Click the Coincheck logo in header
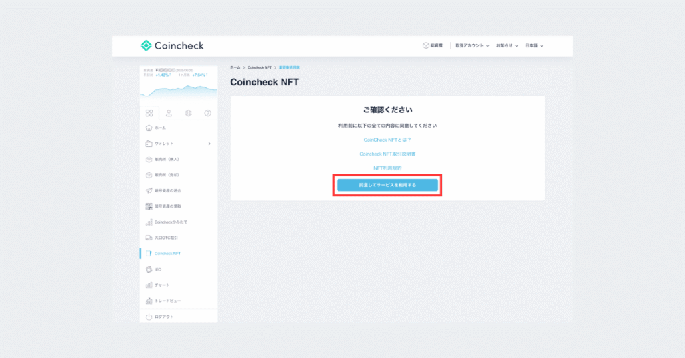This screenshot has height=358, width=685. click(172, 45)
